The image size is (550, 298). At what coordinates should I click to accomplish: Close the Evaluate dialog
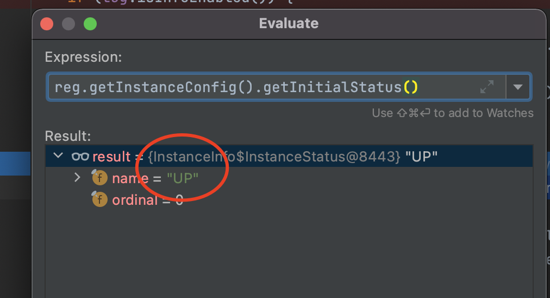(x=47, y=24)
